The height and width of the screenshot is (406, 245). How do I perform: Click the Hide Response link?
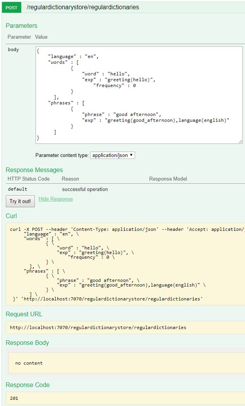pyautogui.click(x=55, y=199)
